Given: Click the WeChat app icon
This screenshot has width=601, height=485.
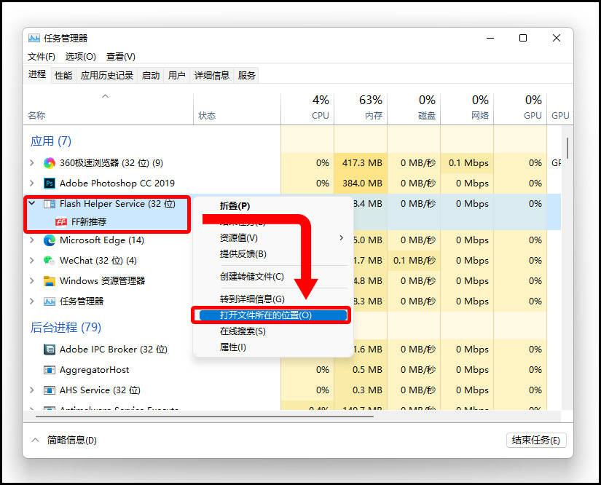Looking at the screenshot, I should [x=50, y=261].
